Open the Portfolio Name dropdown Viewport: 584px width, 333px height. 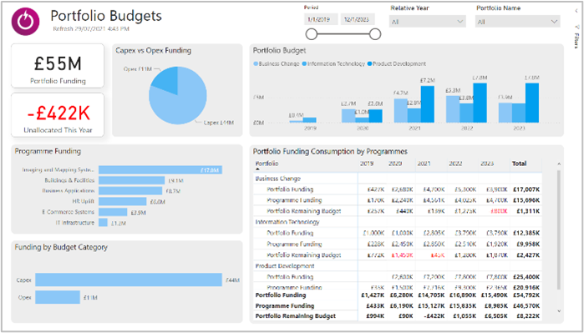pyautogui.click(x=518, y=22)
